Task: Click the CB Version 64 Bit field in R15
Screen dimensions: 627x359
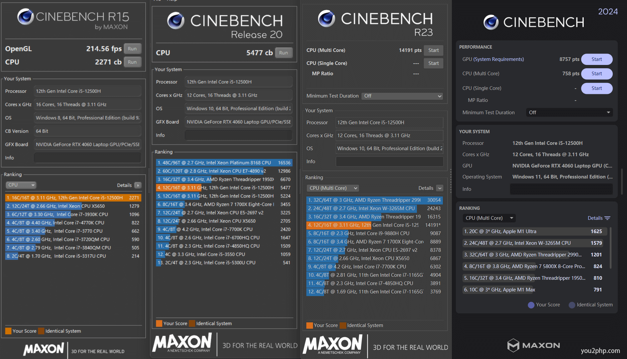Action: coord(88,131)
